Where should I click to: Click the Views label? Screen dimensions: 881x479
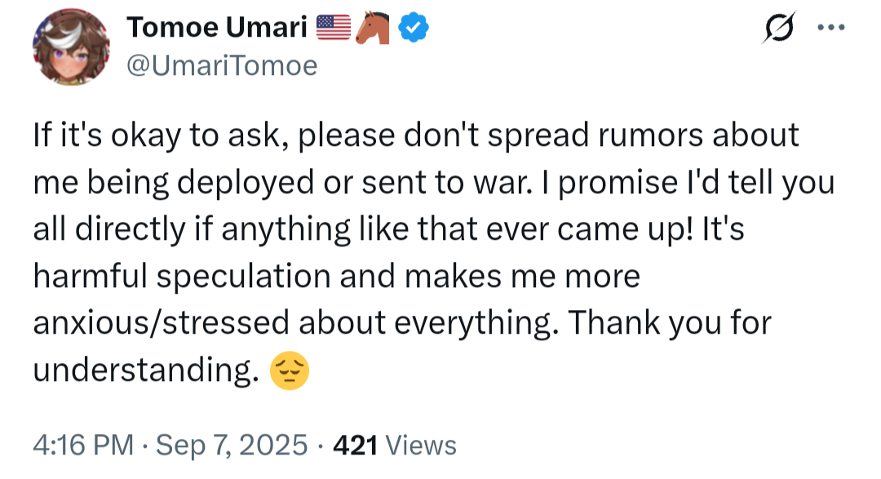tap(421, 446)
